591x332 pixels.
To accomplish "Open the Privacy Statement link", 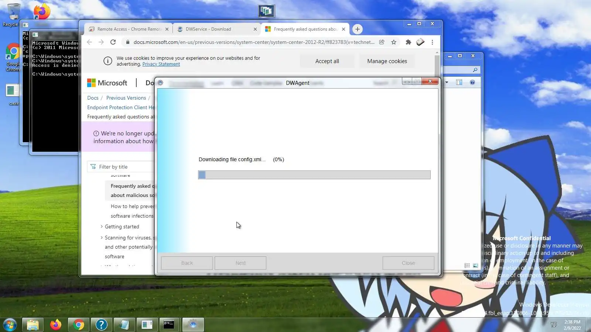I will pyautogui.click(x=161, y=64).
